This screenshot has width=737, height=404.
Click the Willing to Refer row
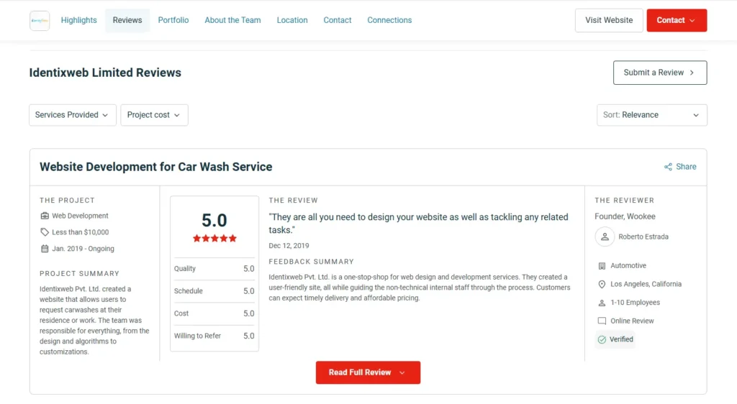[x=214, y=336]
